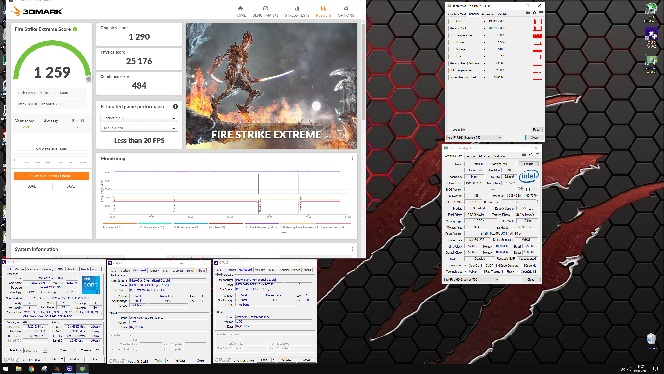Click the Frame rate (FPS) orange legend swatch
The width and height of the screenshot is (664, 374).
tap(120, 224)
